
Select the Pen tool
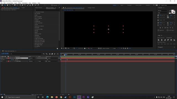click(x=23, y=5)
